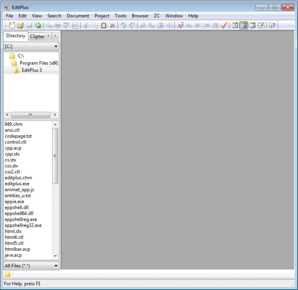298x290 pixels.
Task: Click the folder tree horizontal scrollbar thumb
Action: 31,115
